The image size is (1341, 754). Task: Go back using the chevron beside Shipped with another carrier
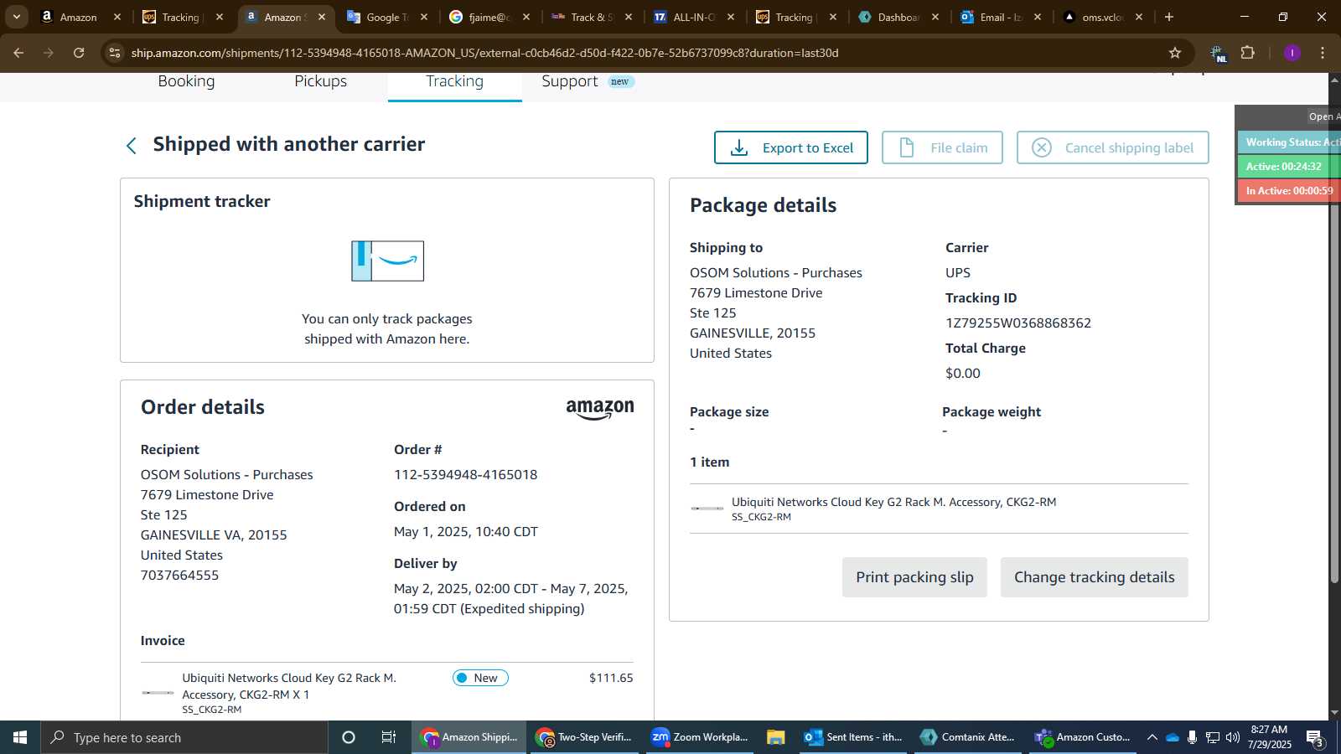point(132,146)
